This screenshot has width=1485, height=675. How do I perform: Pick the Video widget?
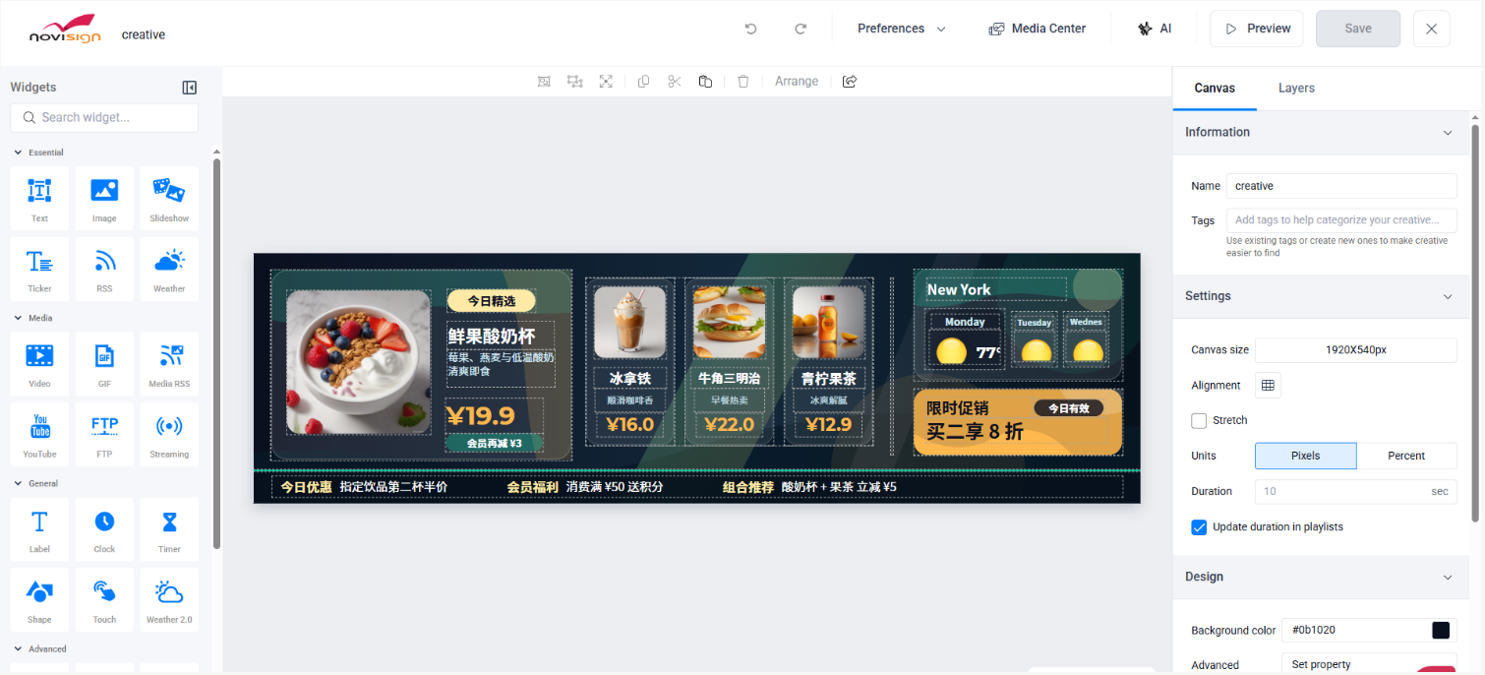[39, 363]
